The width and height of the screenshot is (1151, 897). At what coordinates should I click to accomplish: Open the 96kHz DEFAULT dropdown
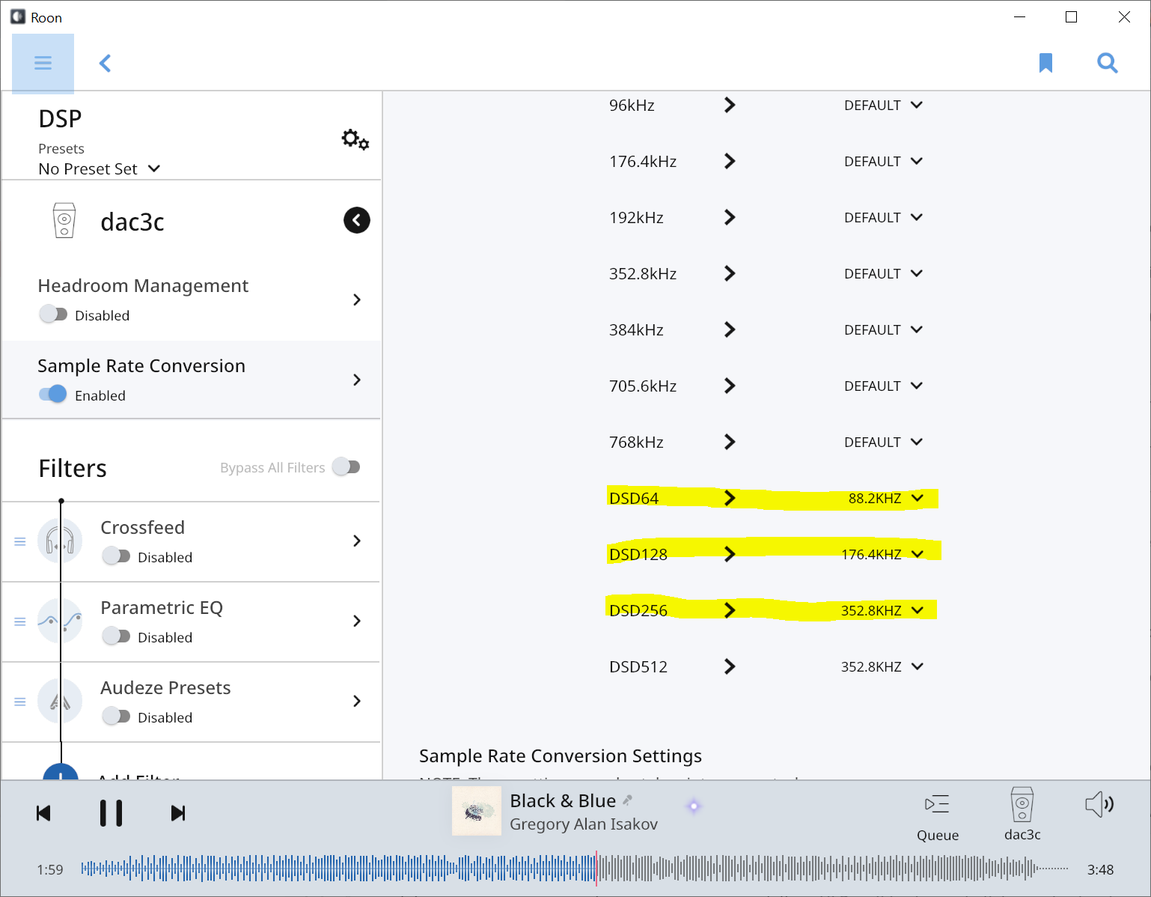(x=883, y=106)
